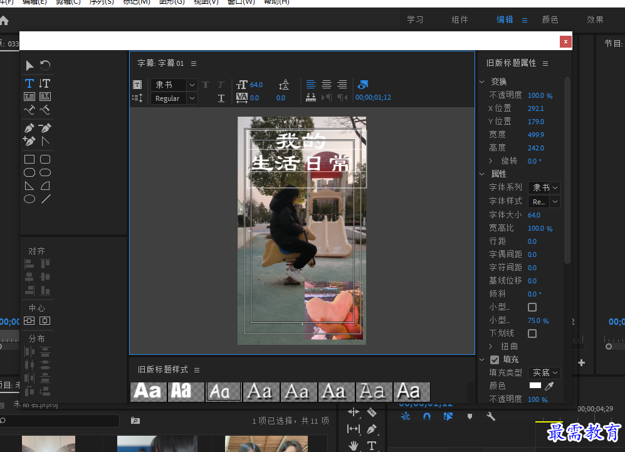Select the horizontal Type tool

tap(29, 83)
